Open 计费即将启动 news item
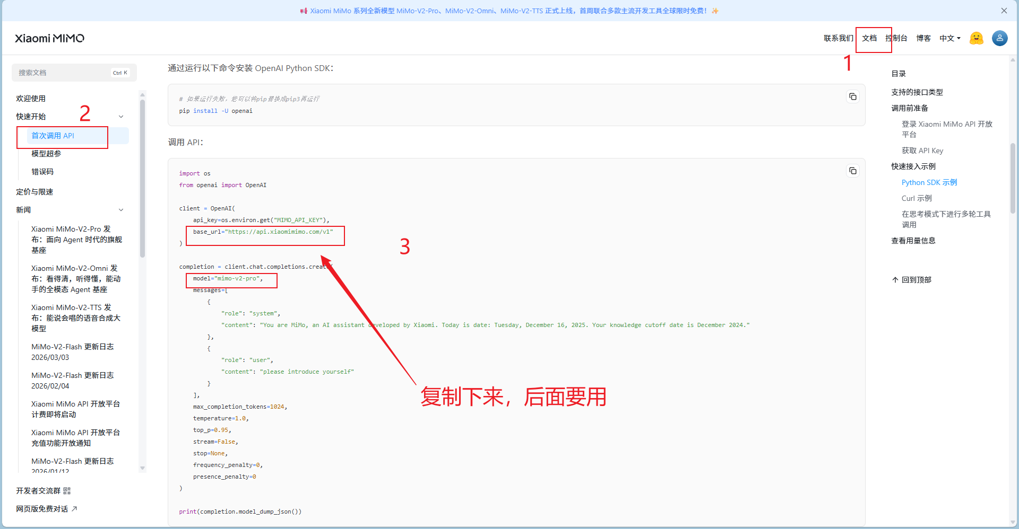The width and height of the screenshot is (1019, 529). click(x=76, y=409)
